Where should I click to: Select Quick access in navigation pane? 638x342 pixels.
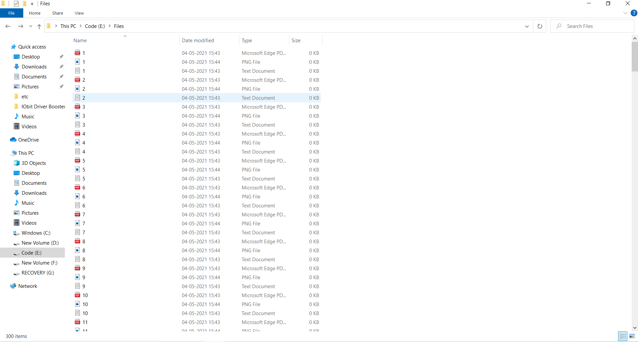(32, 47)
